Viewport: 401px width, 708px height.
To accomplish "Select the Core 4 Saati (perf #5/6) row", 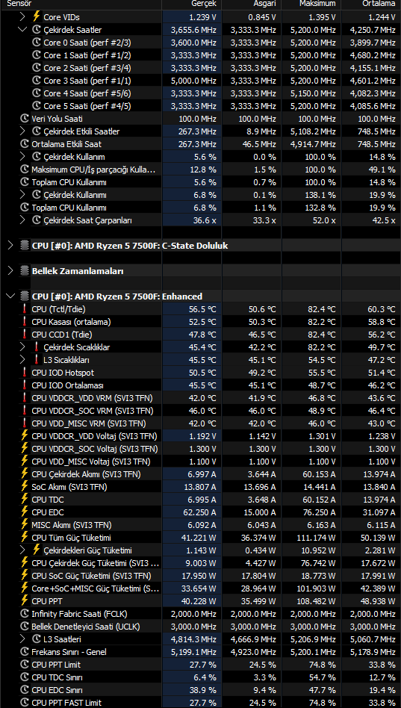I will 200,93.
